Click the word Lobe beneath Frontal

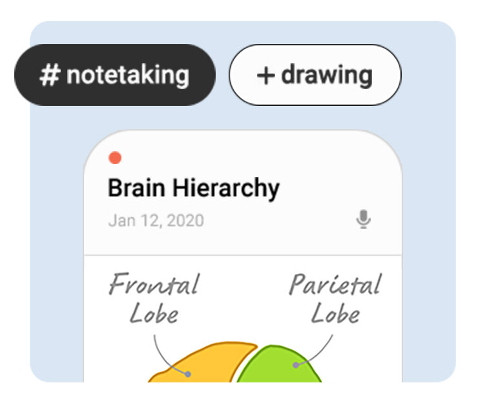(154, 314)
